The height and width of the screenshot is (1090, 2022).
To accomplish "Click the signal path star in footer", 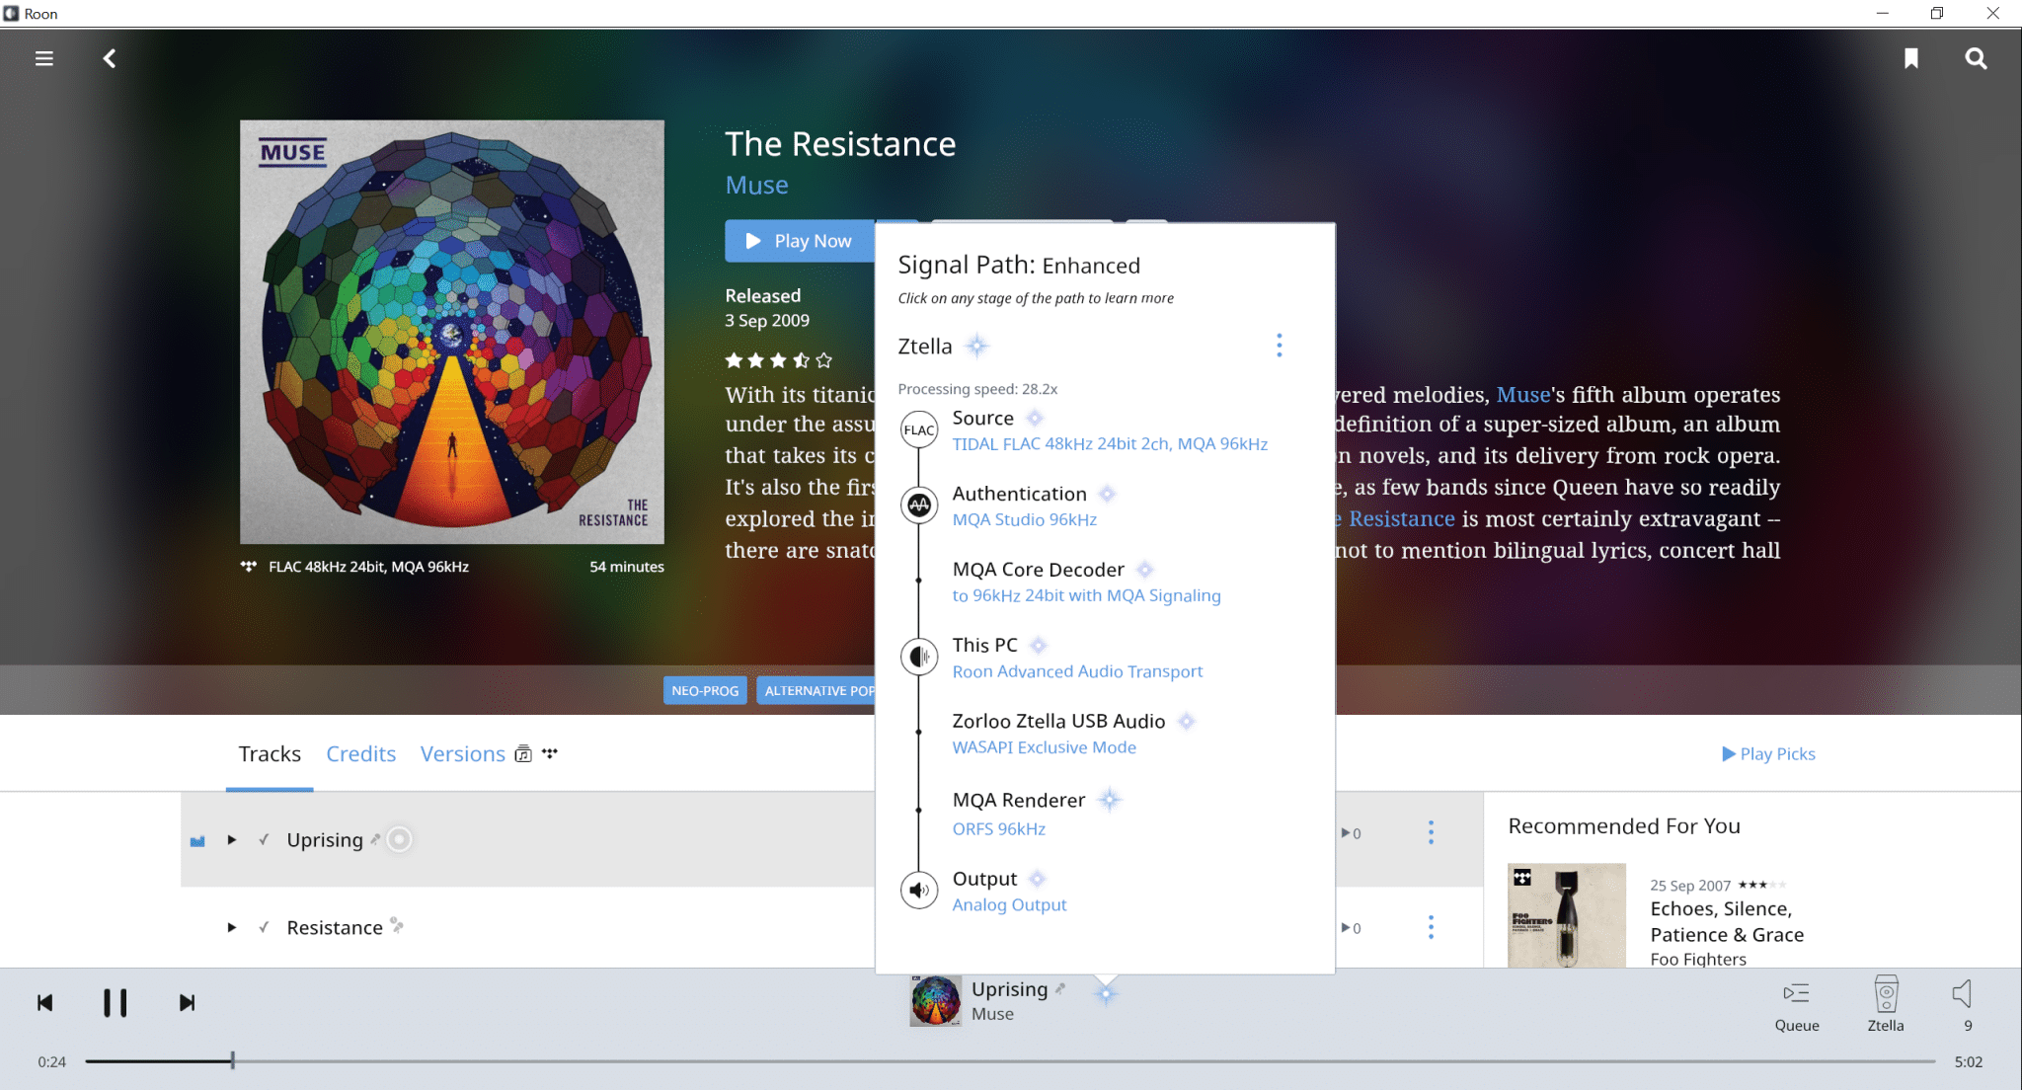I will 1106,994.
